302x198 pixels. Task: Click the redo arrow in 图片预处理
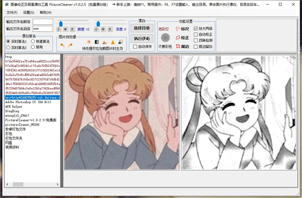(70, 45)
